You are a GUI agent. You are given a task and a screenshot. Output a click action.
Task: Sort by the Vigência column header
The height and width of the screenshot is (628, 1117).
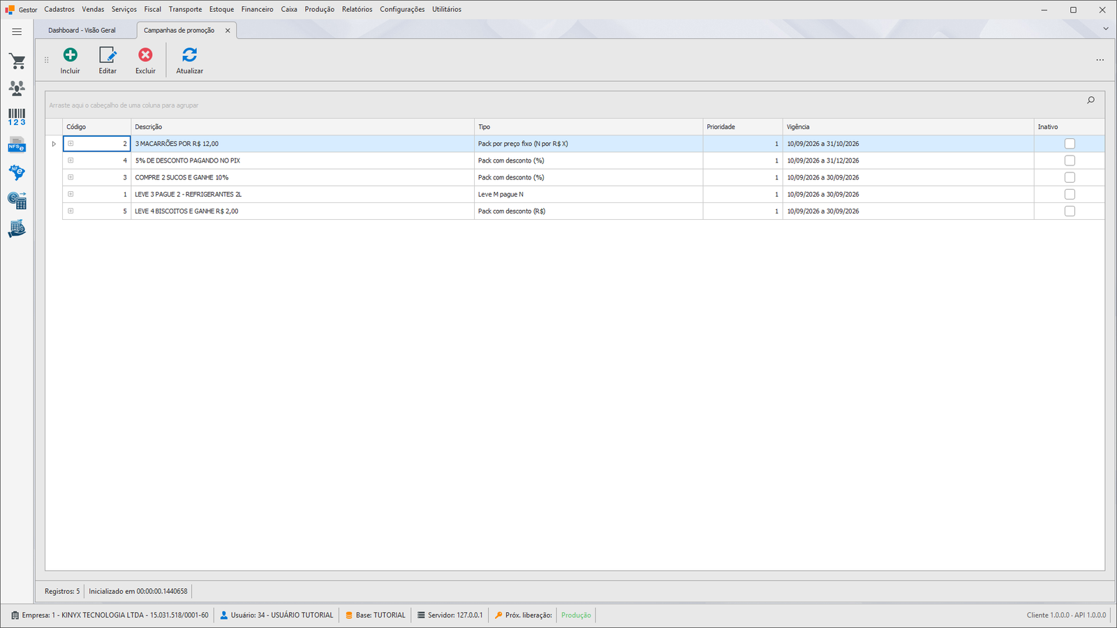click(x=908, y=127)
